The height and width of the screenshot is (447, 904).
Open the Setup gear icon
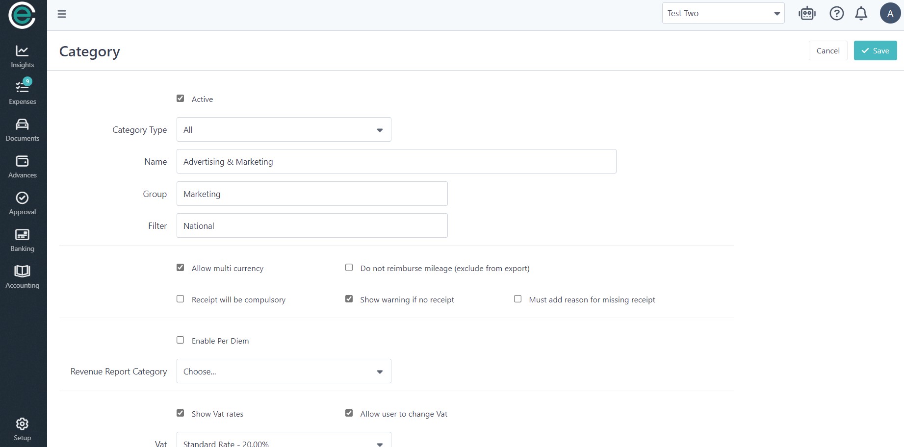tap(22, 424)
